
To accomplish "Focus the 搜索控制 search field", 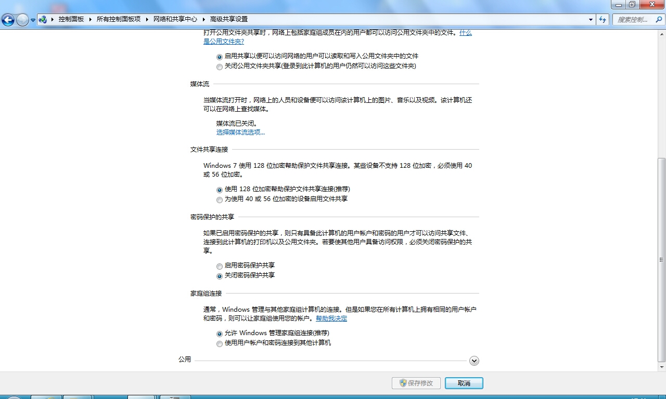I will (x=632, y=19).
